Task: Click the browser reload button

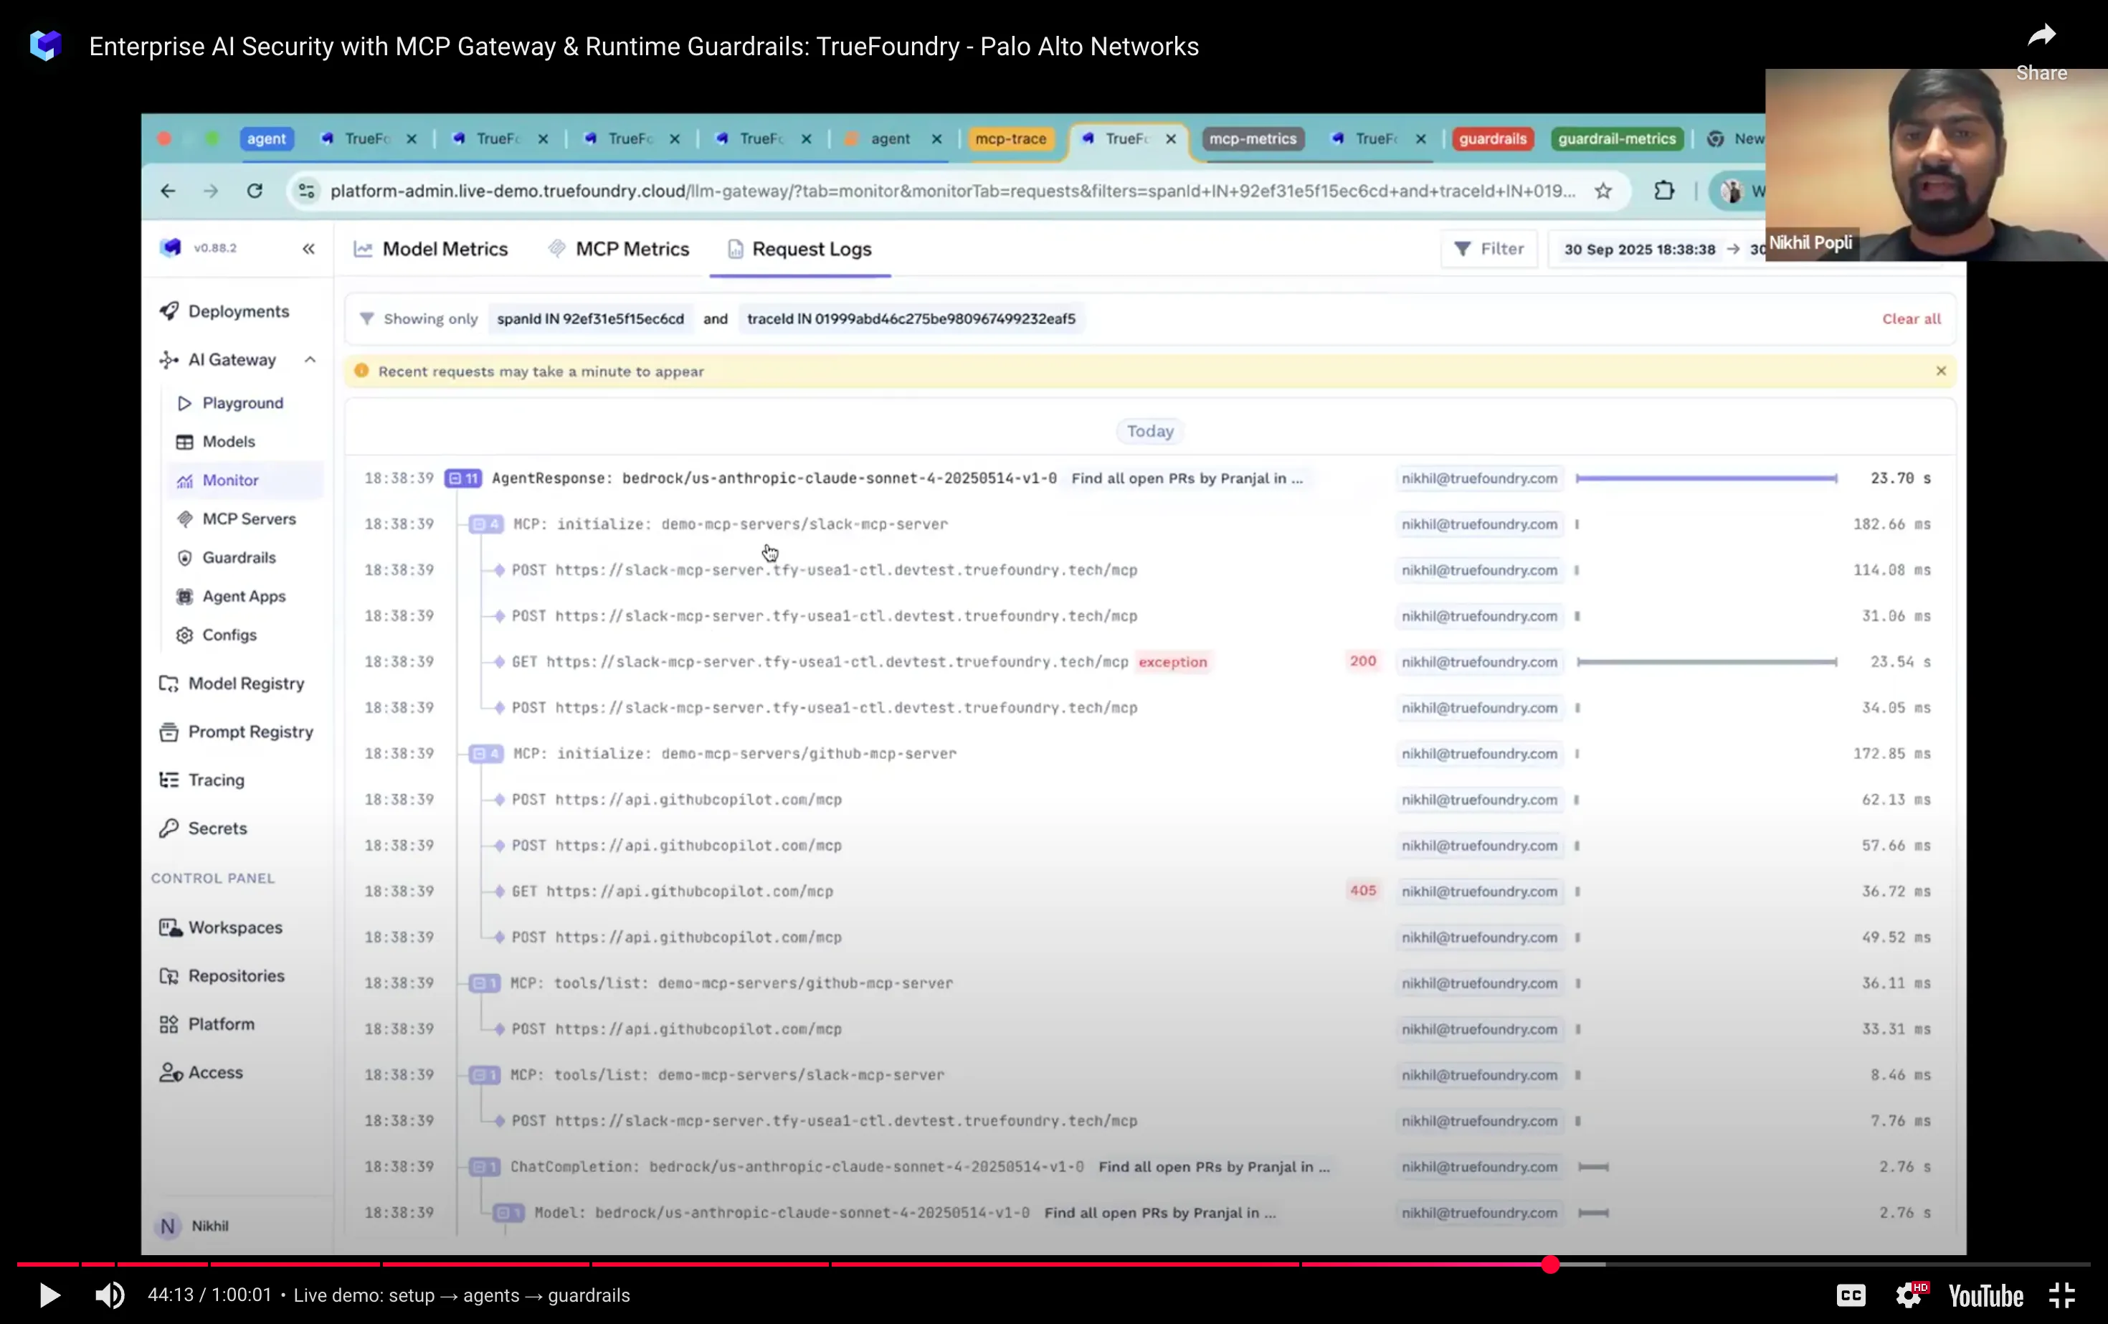Action: 255,191
